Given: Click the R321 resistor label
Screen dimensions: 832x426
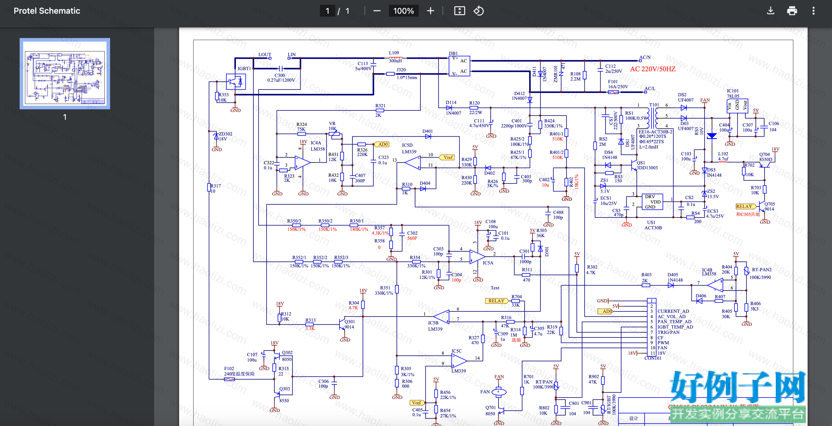Looking at the screenshot, I should (380, 106).
